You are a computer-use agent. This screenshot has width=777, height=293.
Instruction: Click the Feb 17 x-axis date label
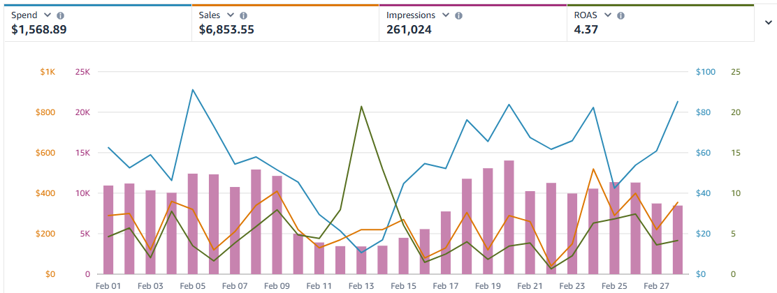point(446,286)
